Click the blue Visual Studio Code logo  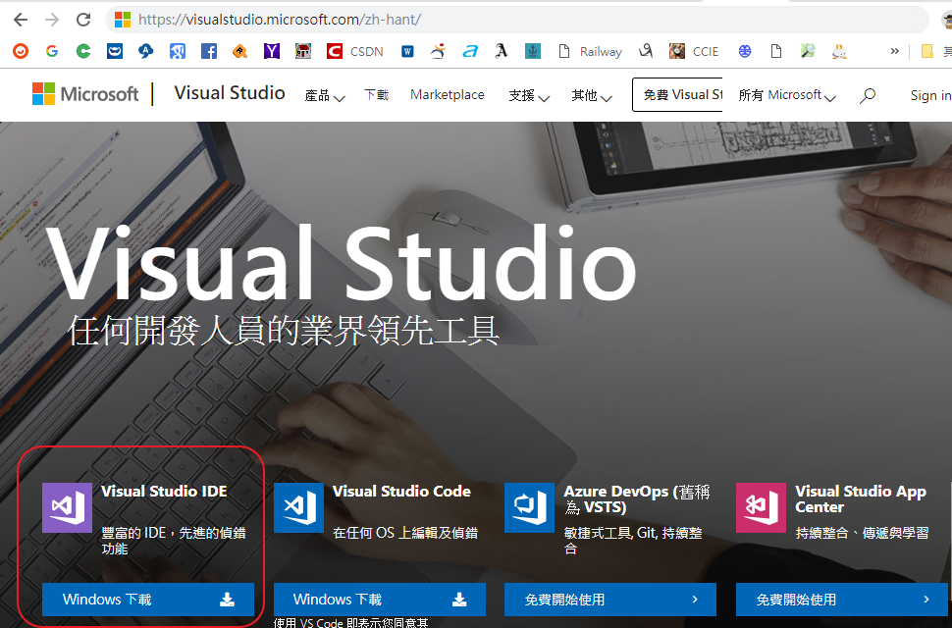pyautogui.click(x=298, y=507)
